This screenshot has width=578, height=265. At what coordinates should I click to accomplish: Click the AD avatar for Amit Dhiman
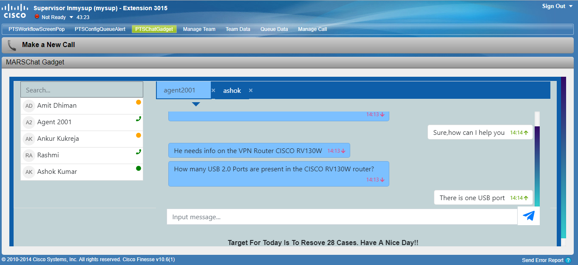[x=28, y=106]
